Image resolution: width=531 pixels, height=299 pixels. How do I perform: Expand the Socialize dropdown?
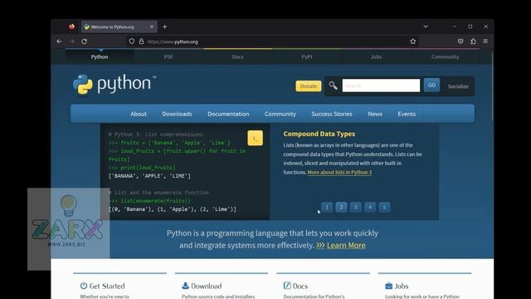pyautogui.click(x=458, y=86)
